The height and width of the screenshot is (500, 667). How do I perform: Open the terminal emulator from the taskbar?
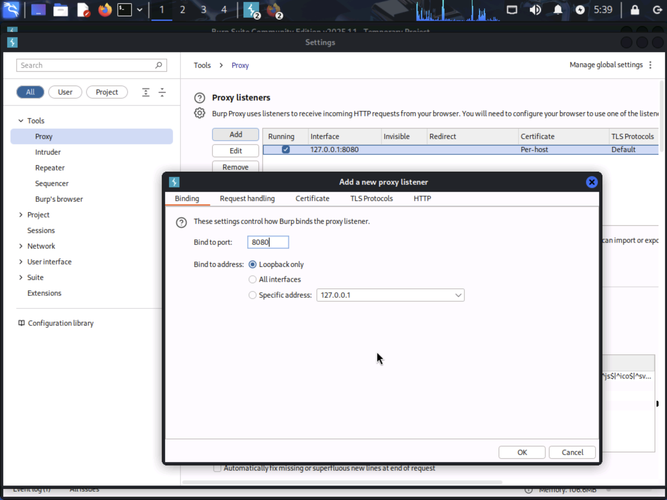pos(125,10)
